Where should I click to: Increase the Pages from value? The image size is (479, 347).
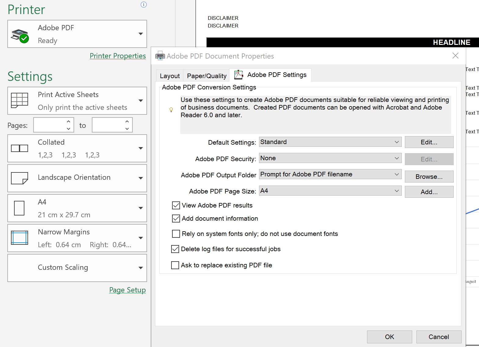click(x=69, y=121)
